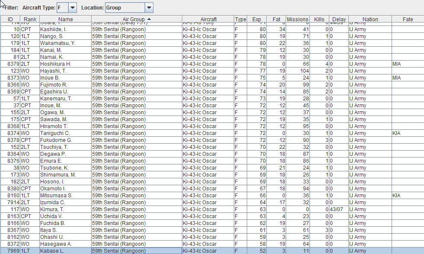This screenshot has width=424, height=254.
Task: Select pilot Inoue, M. name cell
Action: tap(65, 106)
